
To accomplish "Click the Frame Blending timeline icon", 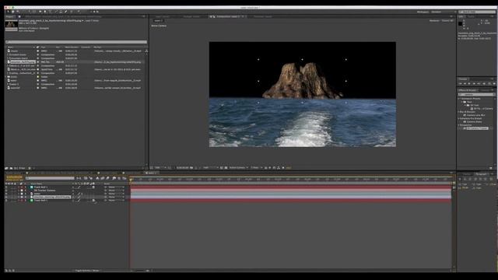I will click(x=103, y=178).
